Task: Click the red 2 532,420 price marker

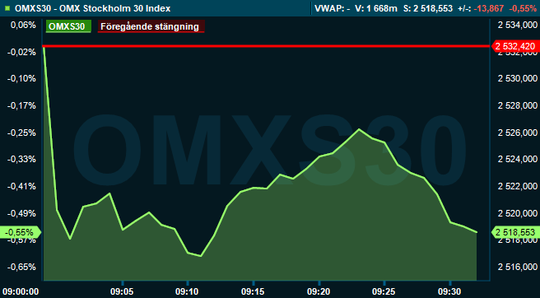Action: tap(514, 46)
